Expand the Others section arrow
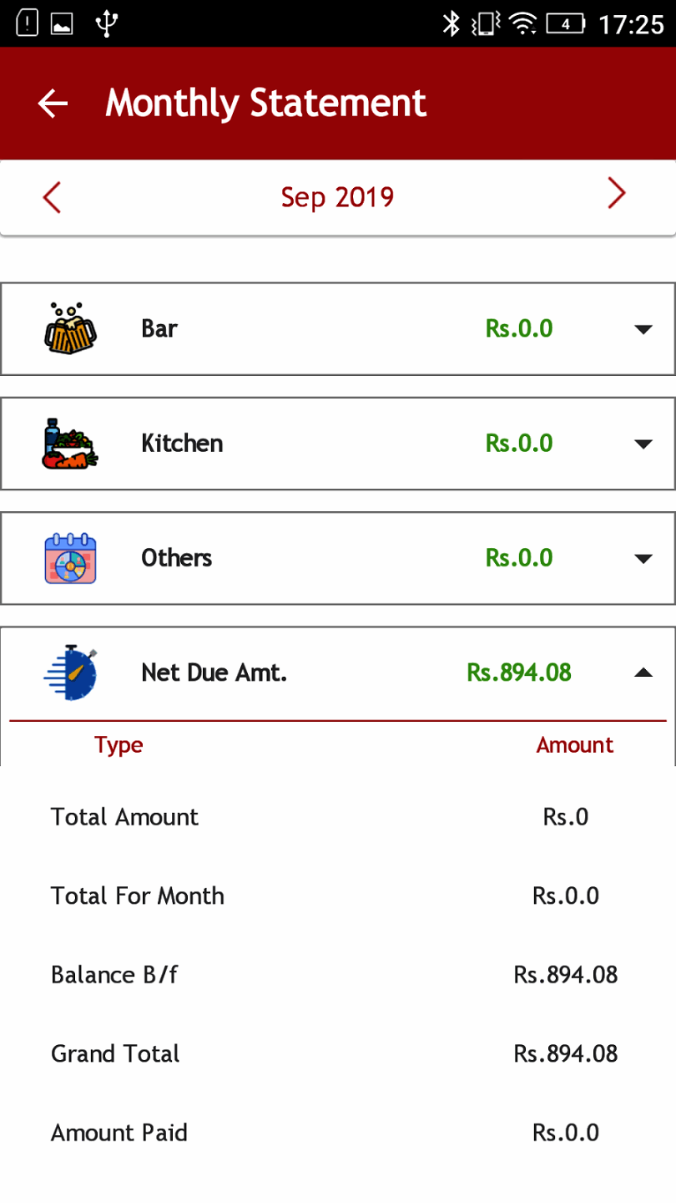Viewport: 676px width, 1203px height. tap(643, 558)
